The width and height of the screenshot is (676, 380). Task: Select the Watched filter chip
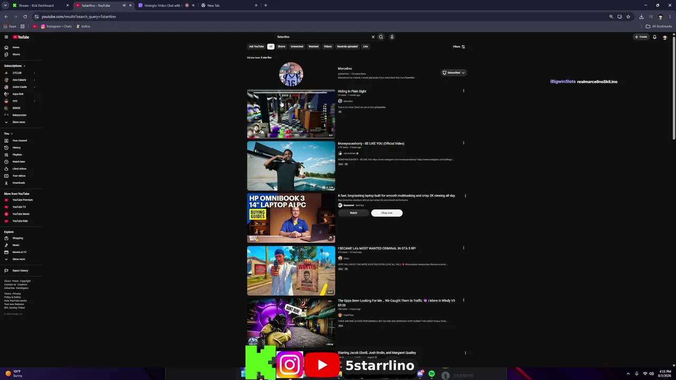(314, 46)
